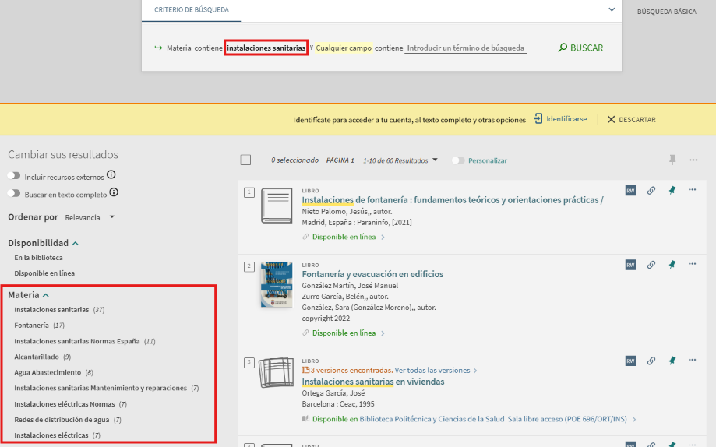Click RefWorks icon for Fontanería y evacuación

coord(630,265)
